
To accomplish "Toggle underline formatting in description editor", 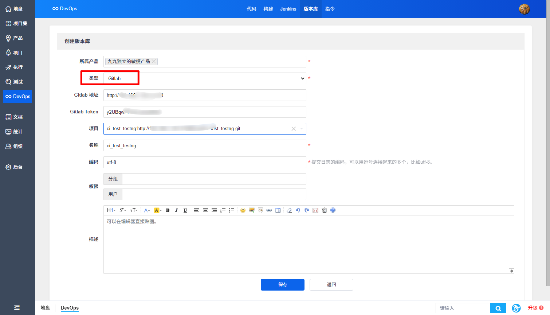I will (185, 210).
